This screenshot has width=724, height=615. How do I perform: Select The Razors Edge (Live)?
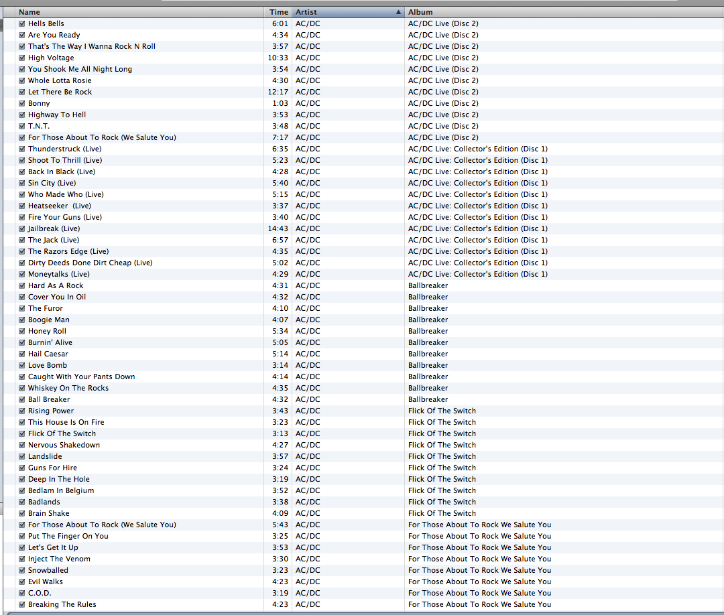[x=68, y=251]
